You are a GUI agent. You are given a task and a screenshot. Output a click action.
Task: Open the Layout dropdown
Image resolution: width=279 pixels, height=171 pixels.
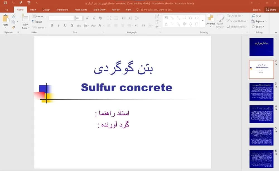(39, 16)
